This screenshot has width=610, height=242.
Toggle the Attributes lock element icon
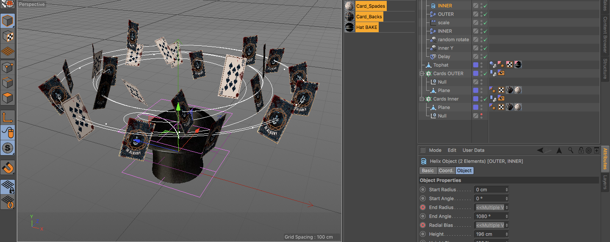(x=581, y=150)
